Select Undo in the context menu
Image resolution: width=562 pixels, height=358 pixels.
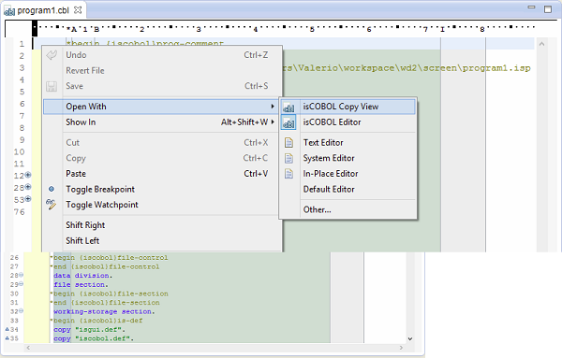pyautogui.click(x=162, y=55)
